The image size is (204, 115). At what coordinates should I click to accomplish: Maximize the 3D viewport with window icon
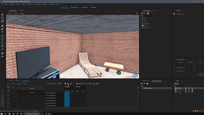137,13
